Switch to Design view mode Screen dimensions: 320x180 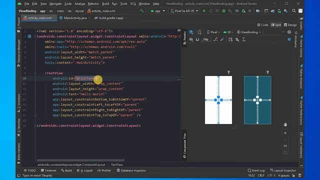coord(290,25)
